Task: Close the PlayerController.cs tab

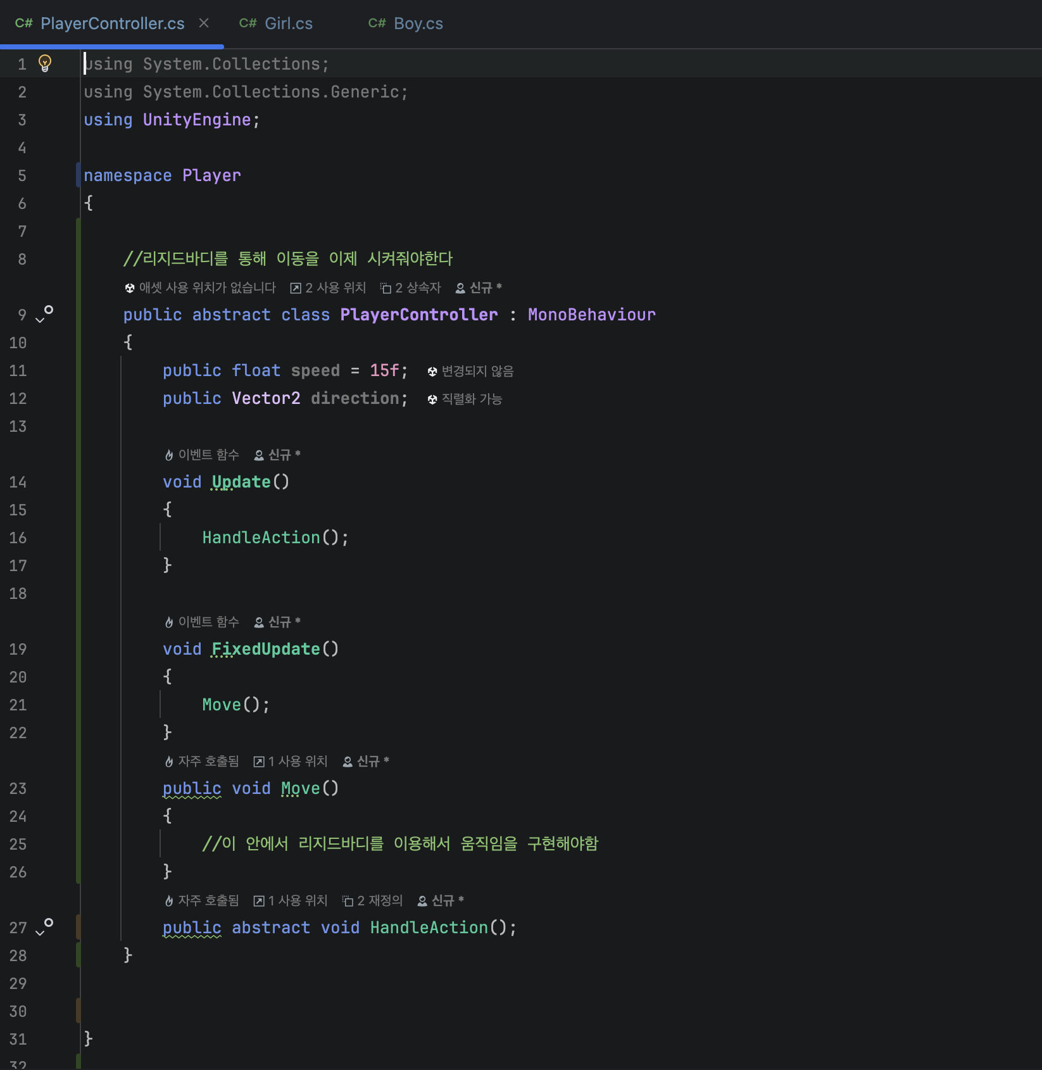Action: coord(204,23)
